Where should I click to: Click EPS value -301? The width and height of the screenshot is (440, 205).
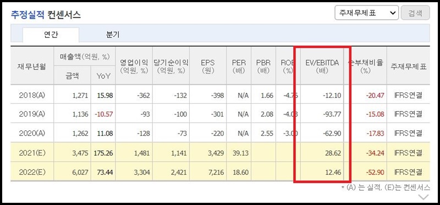pyautogui.click(x=217, y=114)
